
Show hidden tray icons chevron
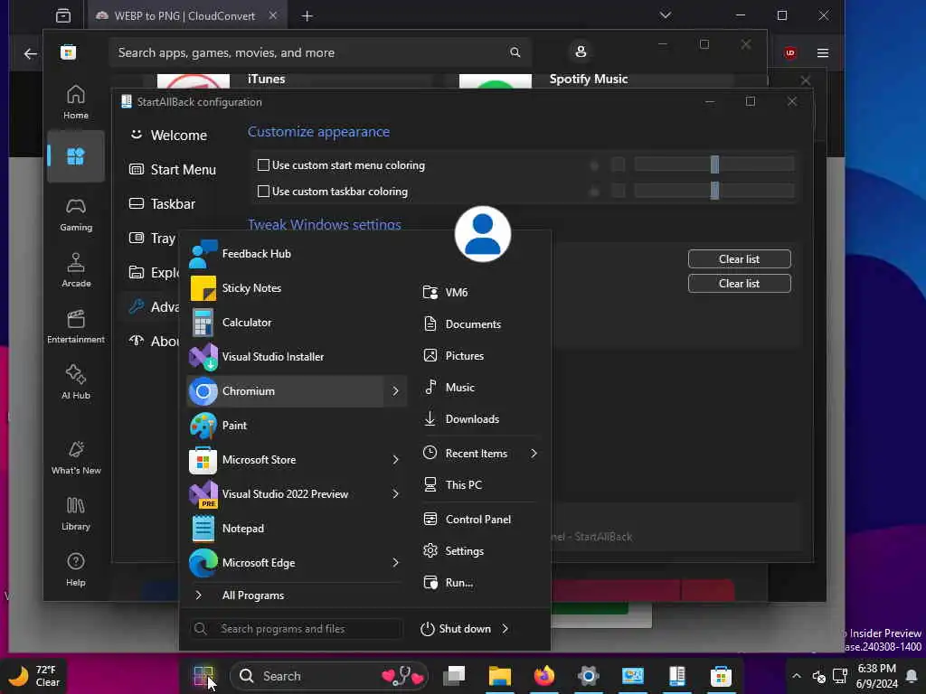click(797, 676)
